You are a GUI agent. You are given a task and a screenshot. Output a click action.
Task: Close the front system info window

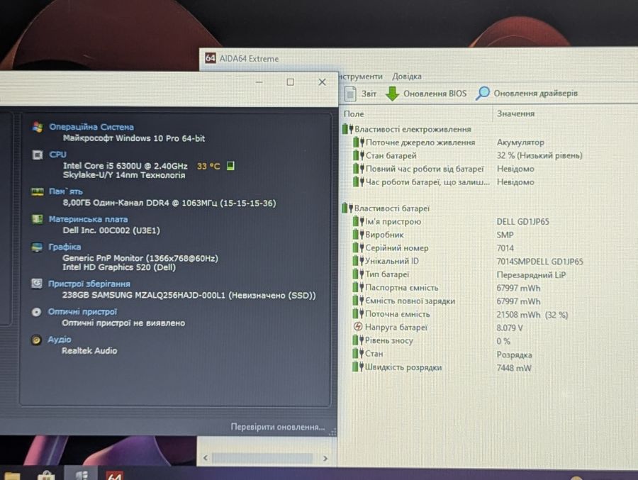[323, 82]
